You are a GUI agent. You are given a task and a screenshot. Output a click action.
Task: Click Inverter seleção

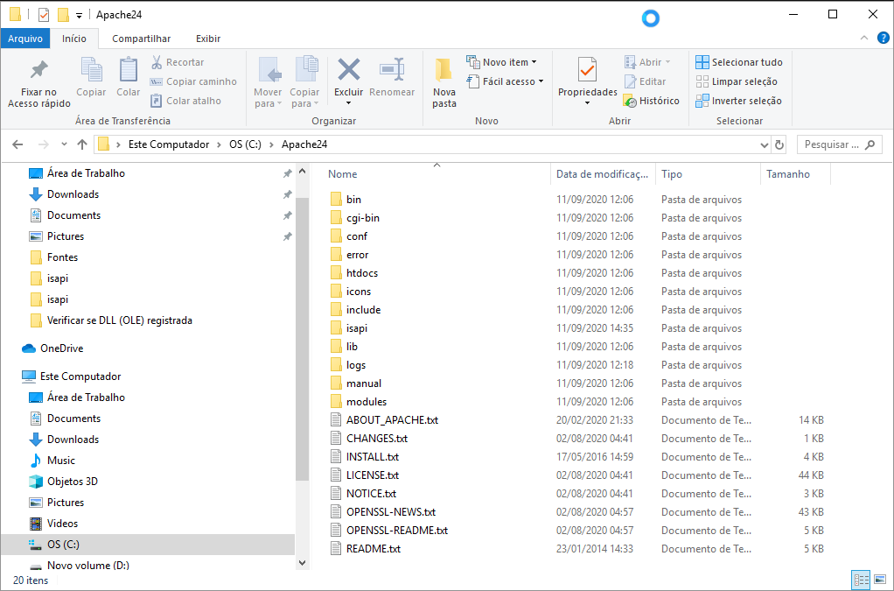tap(739, 101)
